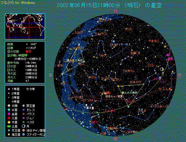The width and height of the screenshot is (186, 142).
Task: Click the Mercury (水星) icon in the legend
Action: coord(9,110)
